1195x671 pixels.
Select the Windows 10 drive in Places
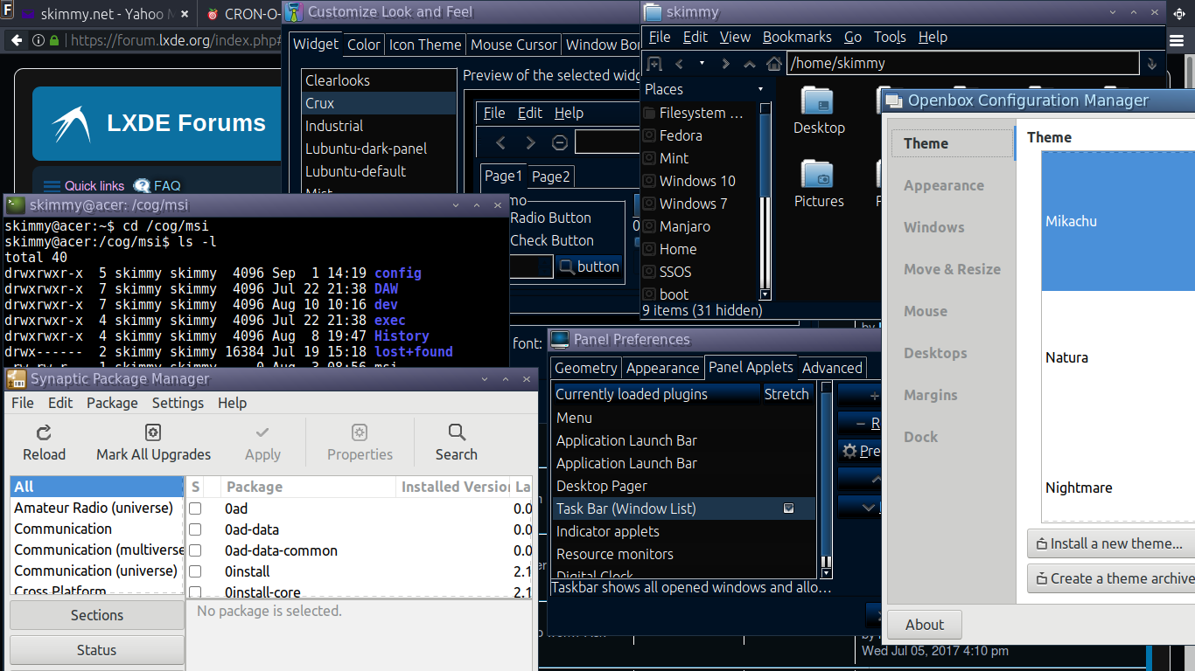point(698,181)
